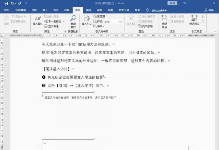The height and width of the screenshot is (150, 219).
Task: Switch to the 布局 tab
Action: 67,10
